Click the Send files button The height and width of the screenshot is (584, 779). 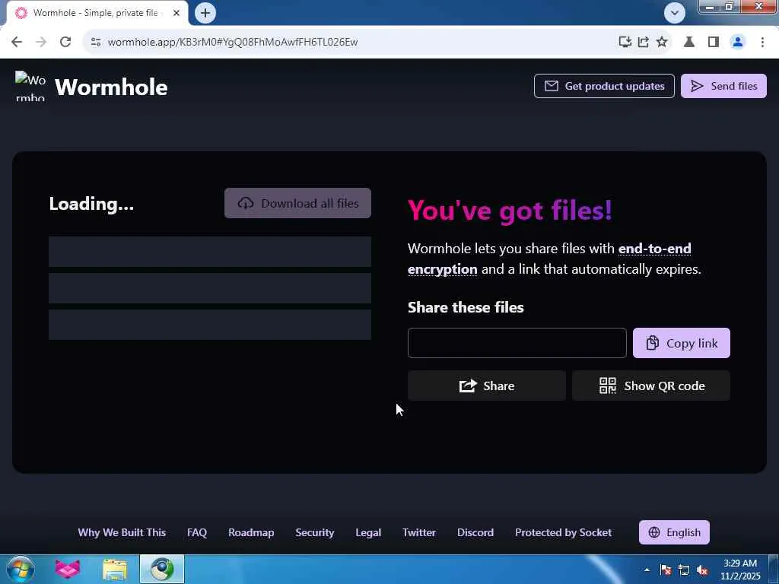[723, 86]
